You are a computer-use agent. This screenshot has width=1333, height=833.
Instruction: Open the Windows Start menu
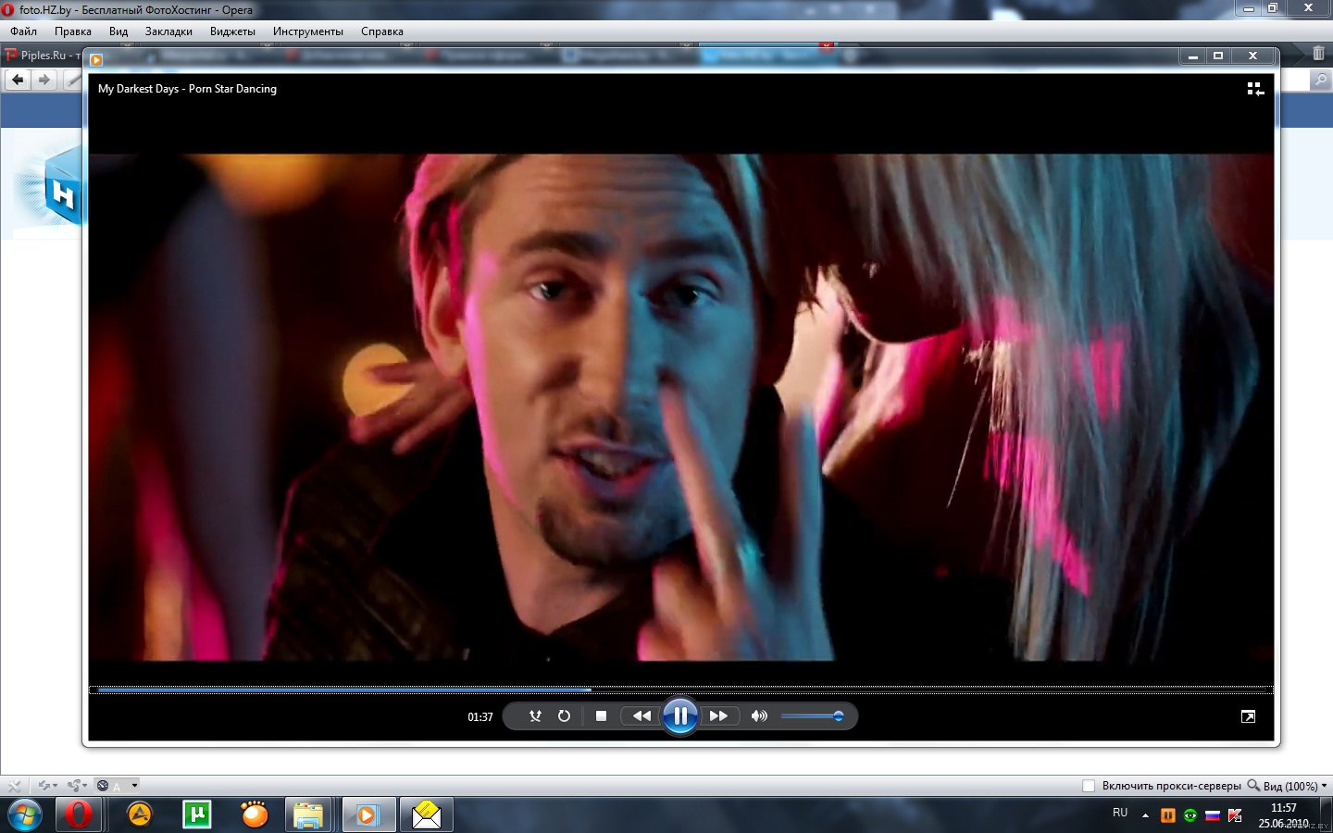[25, 815]
